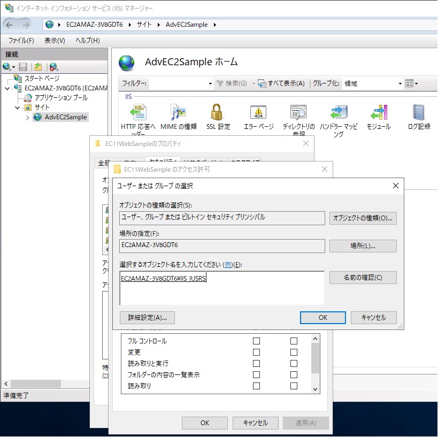Check Deny box for フォルダーの内容の一覧表示
438x437 pixels.
pos(294,374)
